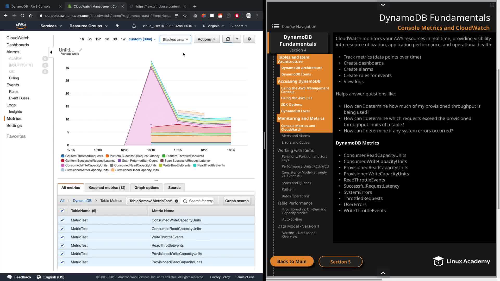The width and height of the screenshot is (500, 281).
Task: Uncheck the ConsumedWriteCapacityUnits row checkbox
Action: [62, 220]
